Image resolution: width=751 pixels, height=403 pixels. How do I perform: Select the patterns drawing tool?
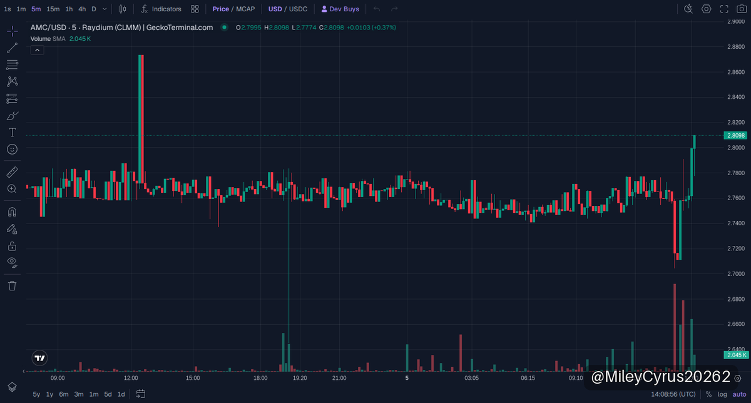12,81
